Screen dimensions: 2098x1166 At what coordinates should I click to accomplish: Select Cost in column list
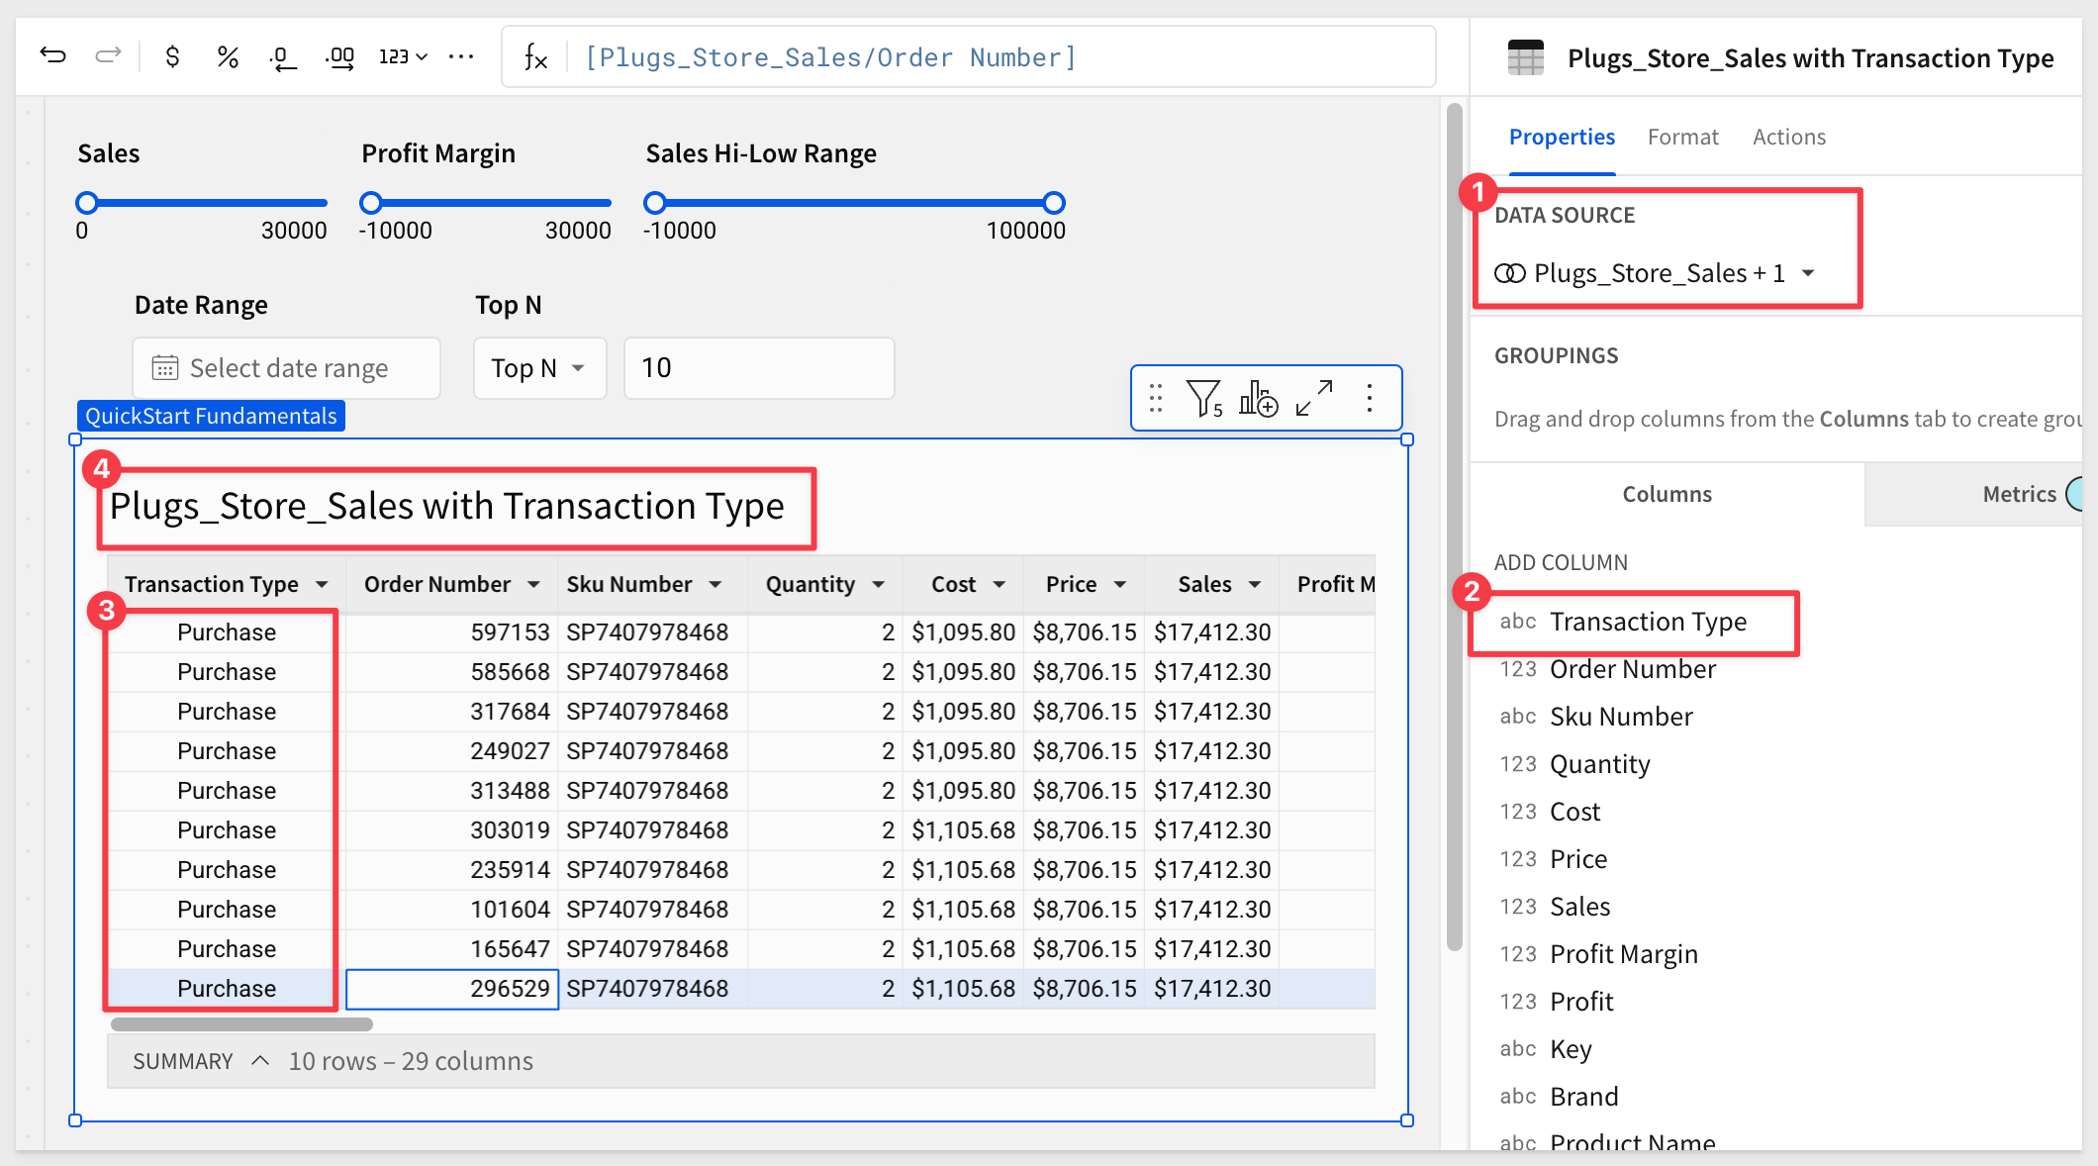[x=1574, y=812]
